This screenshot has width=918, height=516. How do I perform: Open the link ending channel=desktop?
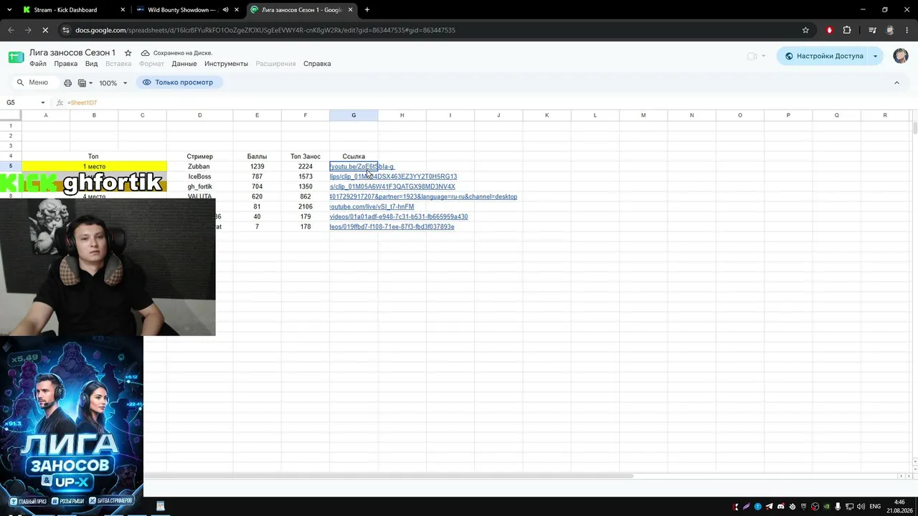(423, 197)
